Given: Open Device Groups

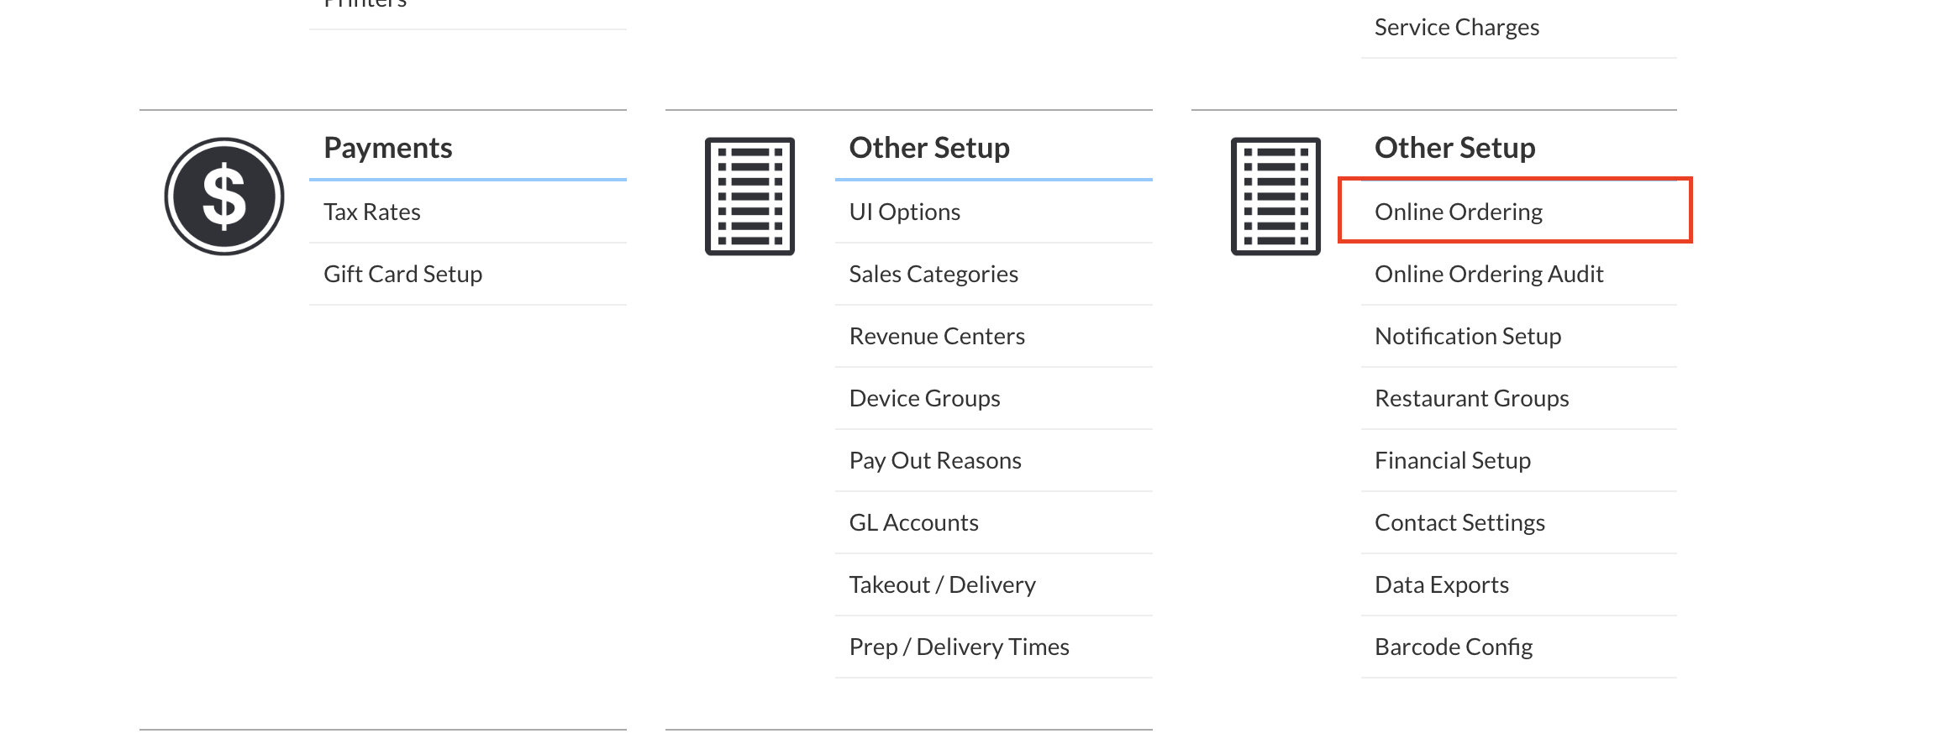Looking at the screenshot, I should point(924,398).
